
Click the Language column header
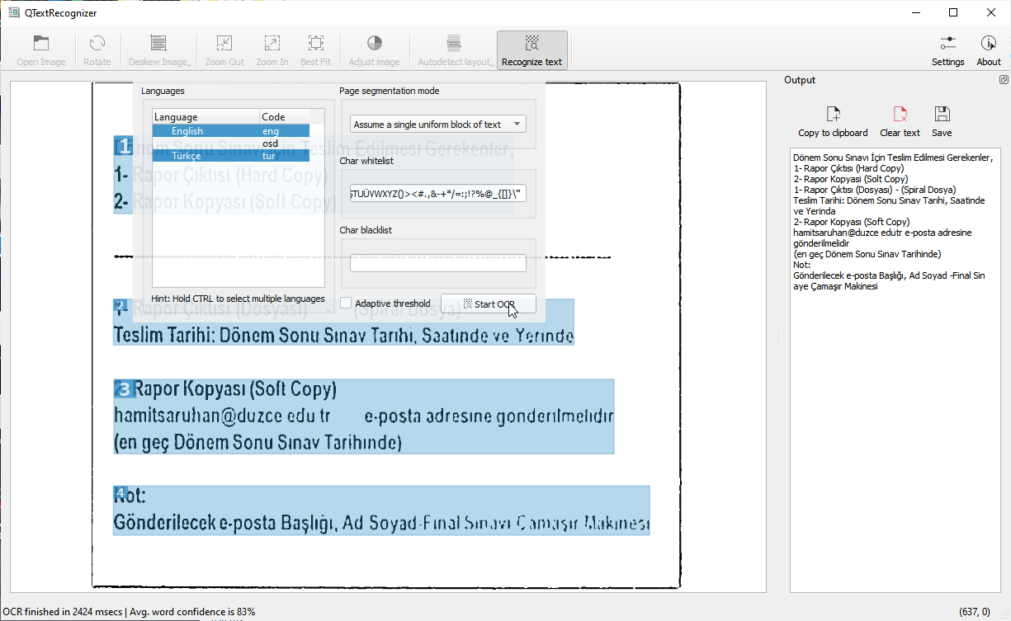click(206, 117)
